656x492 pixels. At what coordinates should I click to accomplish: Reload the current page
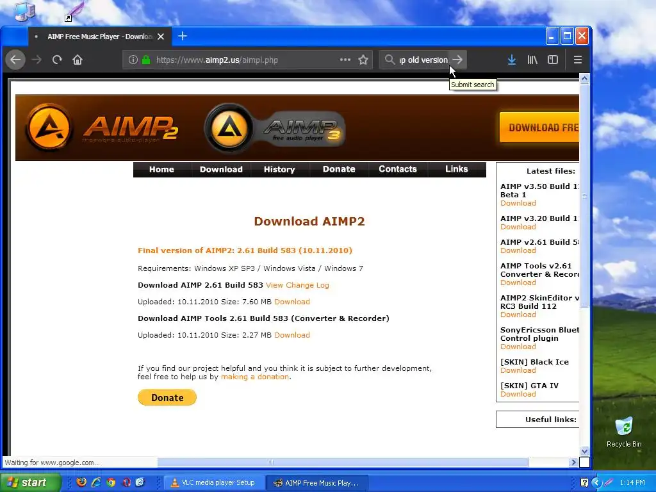[x=57, y=60]
